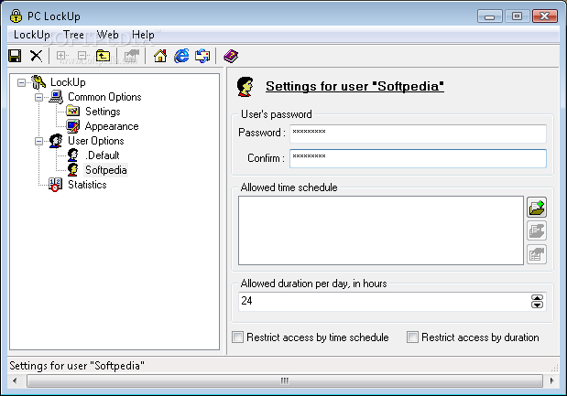This screenshot has width=567, height=396.
Task: Select Settings in the tree
Action: pyautogui.click(x=103, y=112)
